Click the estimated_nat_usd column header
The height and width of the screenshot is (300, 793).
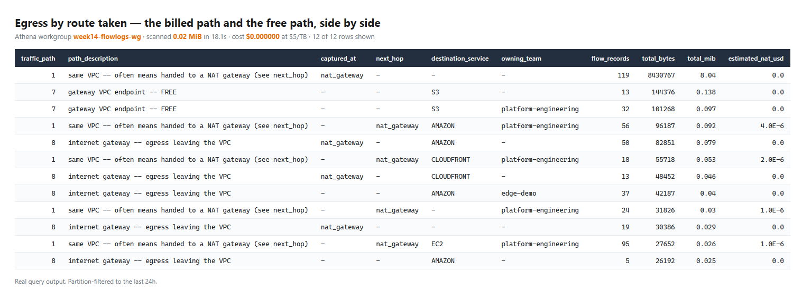[756, 59]
